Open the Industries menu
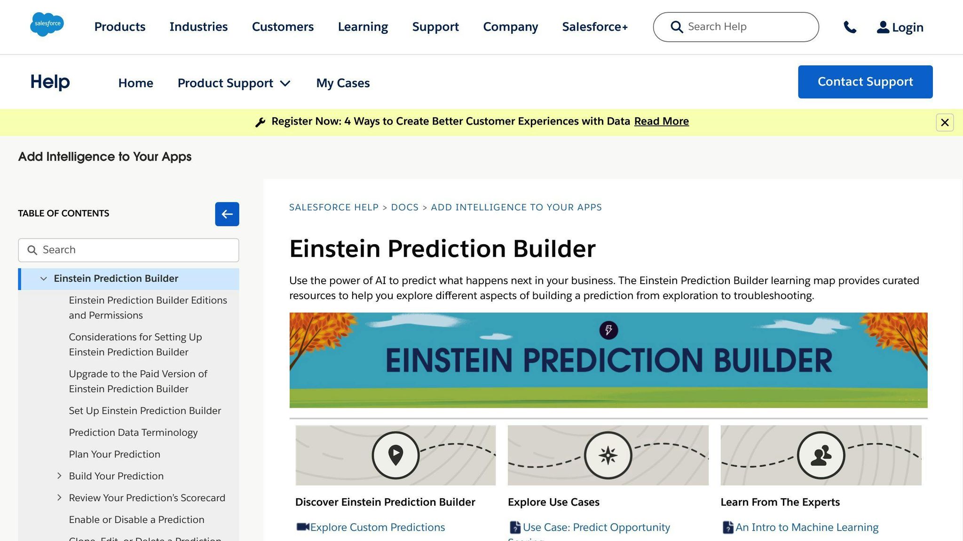This screenshot has height=541, width=963. (x=198, y=27)
